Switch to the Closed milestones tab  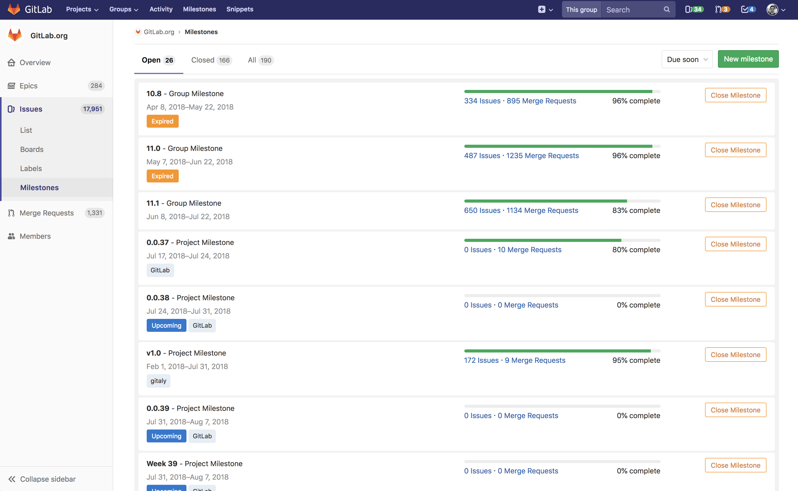211,60
